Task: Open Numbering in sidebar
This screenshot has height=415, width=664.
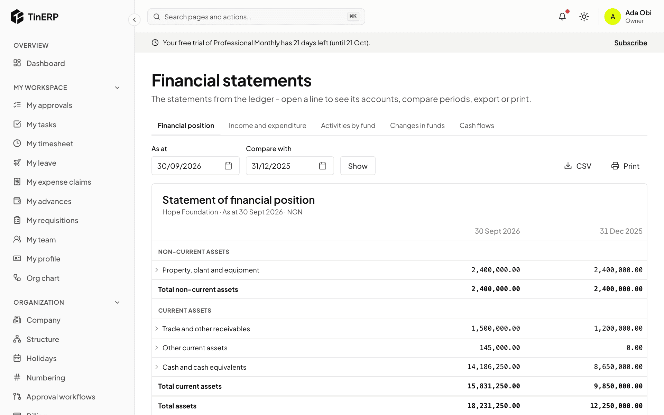Action: pyautogui.click(x=46, y=378)
